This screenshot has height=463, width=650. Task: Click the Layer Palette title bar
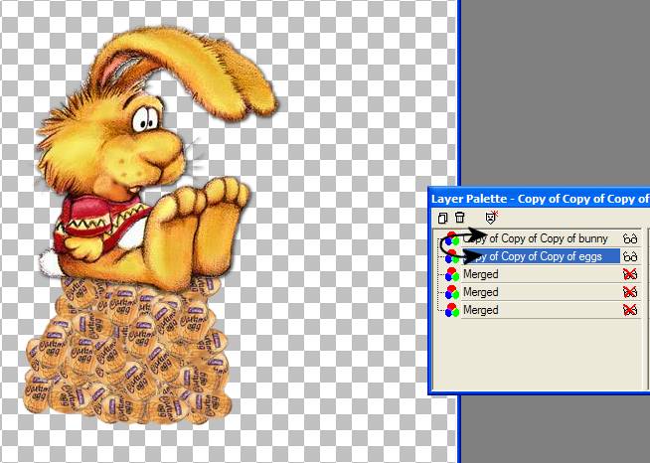point(540,199)
